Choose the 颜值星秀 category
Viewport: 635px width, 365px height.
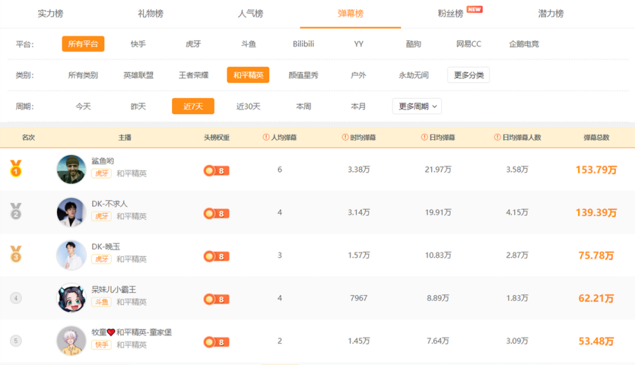[x=304, y=75]
